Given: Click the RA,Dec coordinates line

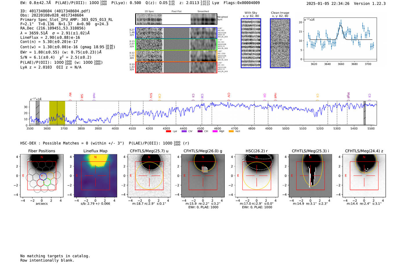Looking at the screenshot, I should (53, 28).
